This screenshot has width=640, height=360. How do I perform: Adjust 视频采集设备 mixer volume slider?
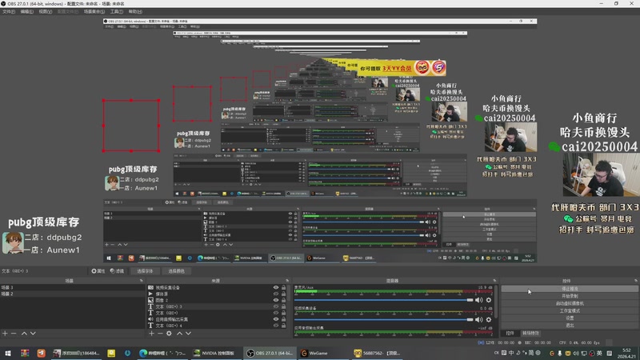pyautogui.click(x=384, y=319)
